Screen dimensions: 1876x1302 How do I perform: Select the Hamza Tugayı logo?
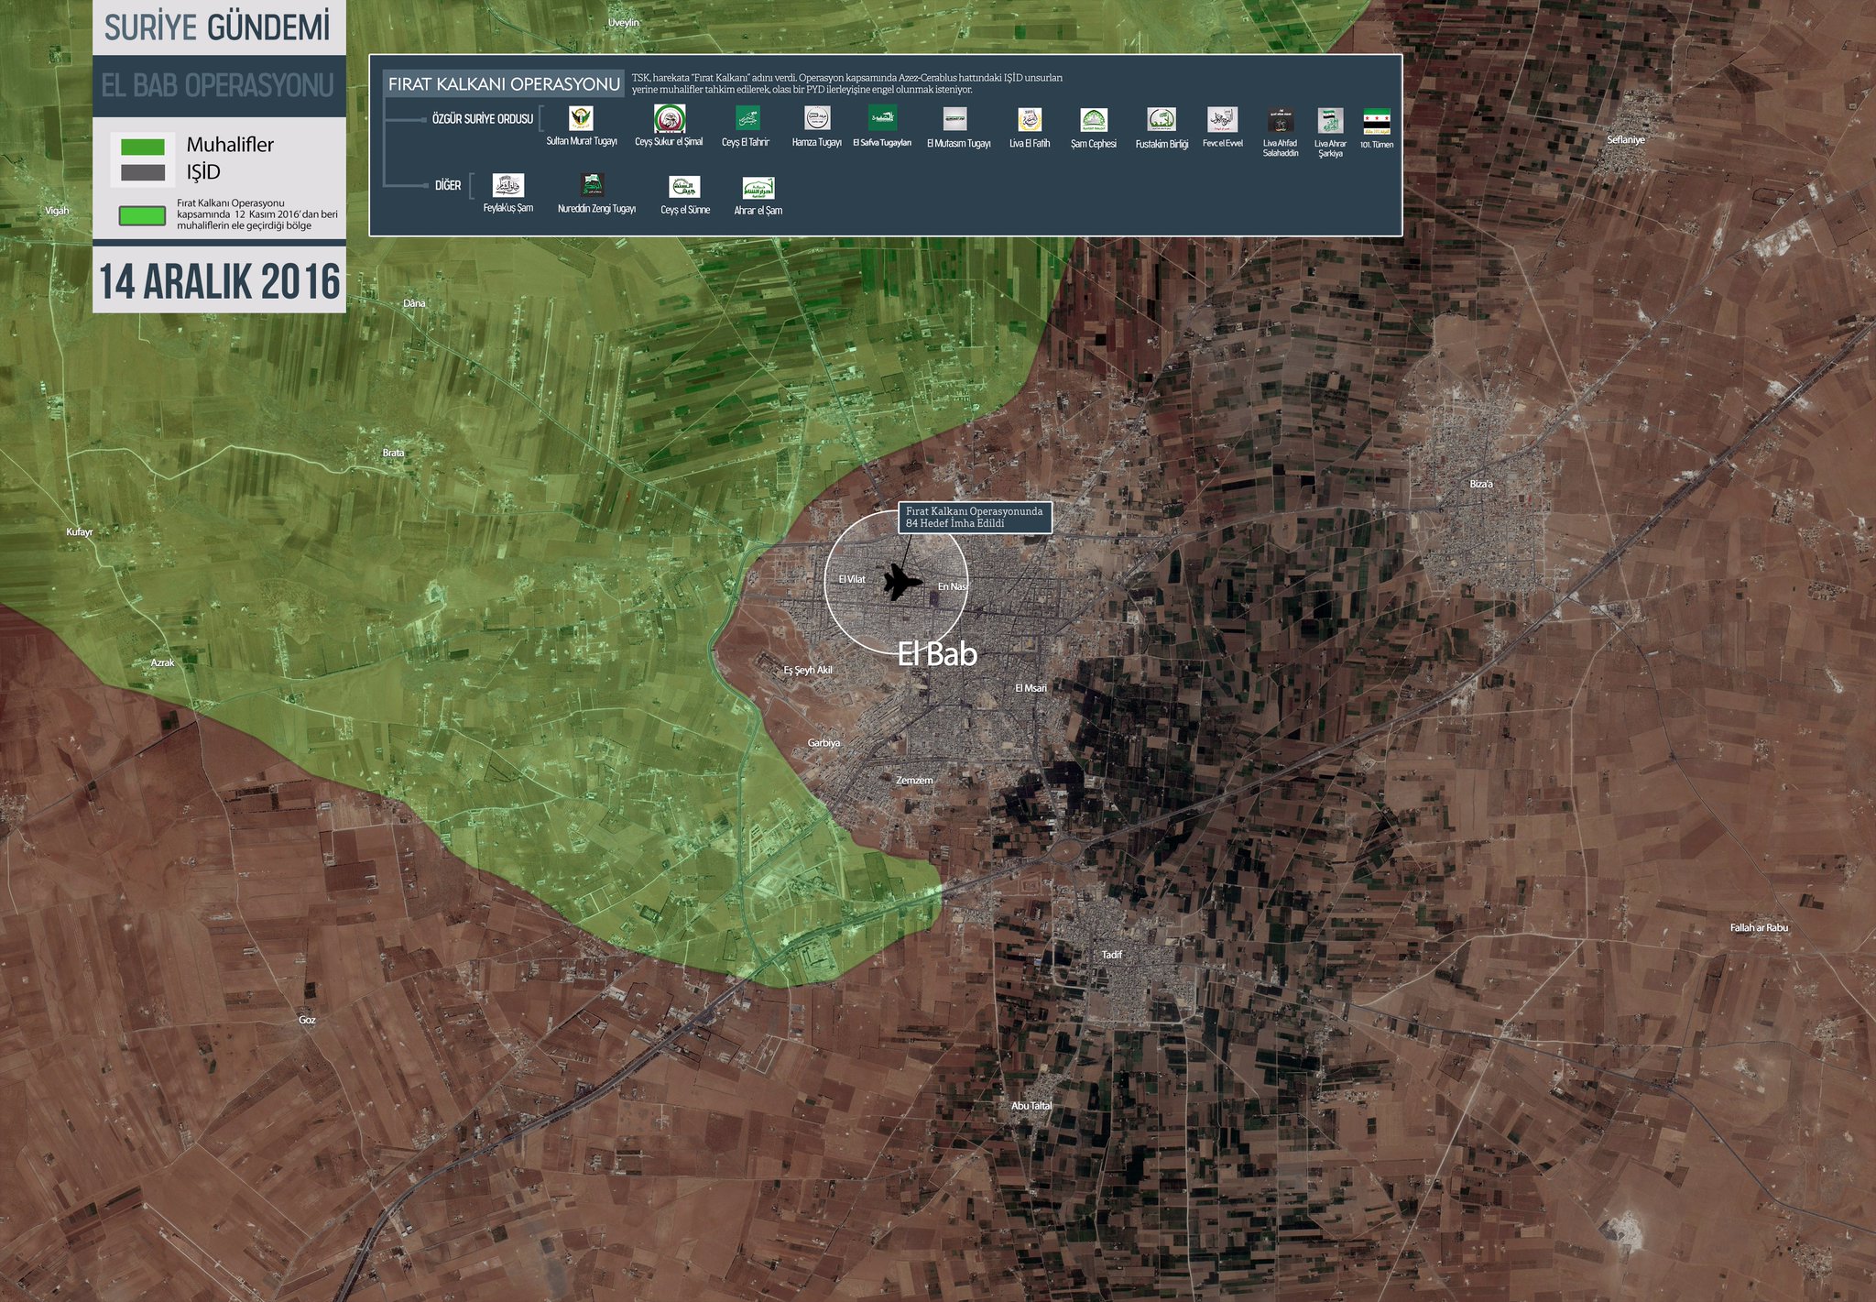[817, 118]
